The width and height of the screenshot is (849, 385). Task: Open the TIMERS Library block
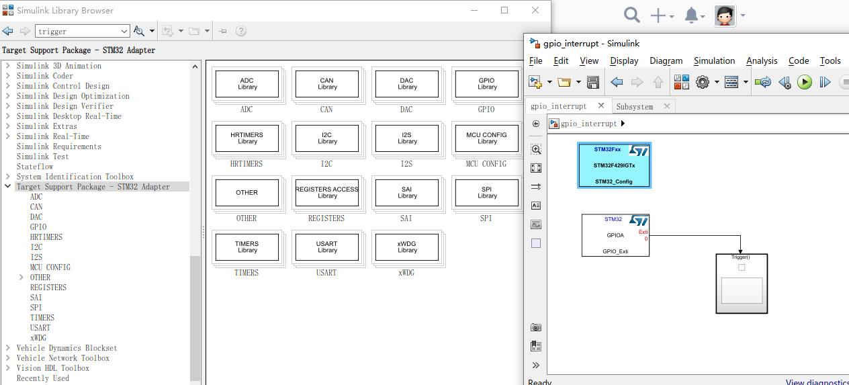(247, 247)
